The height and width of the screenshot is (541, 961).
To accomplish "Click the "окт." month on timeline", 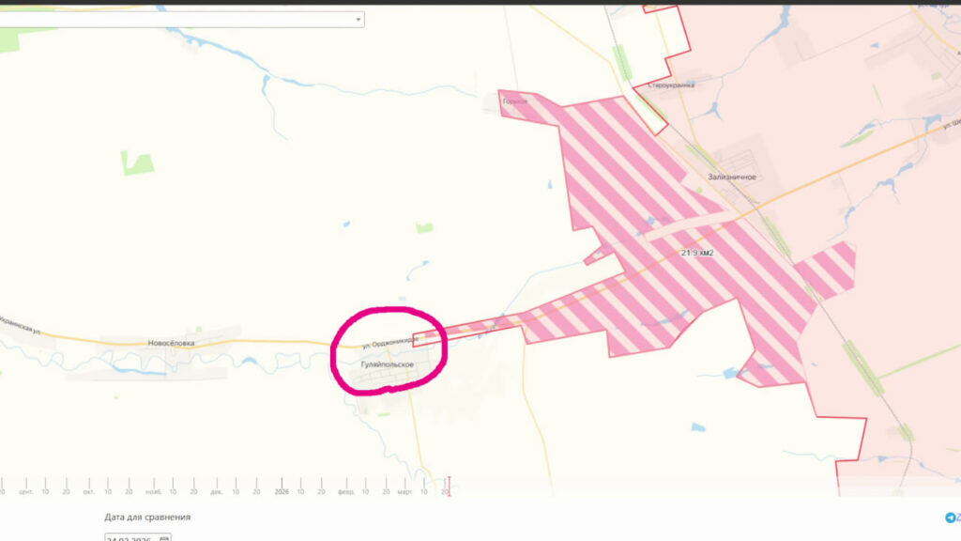I will [x=89, y=491].
